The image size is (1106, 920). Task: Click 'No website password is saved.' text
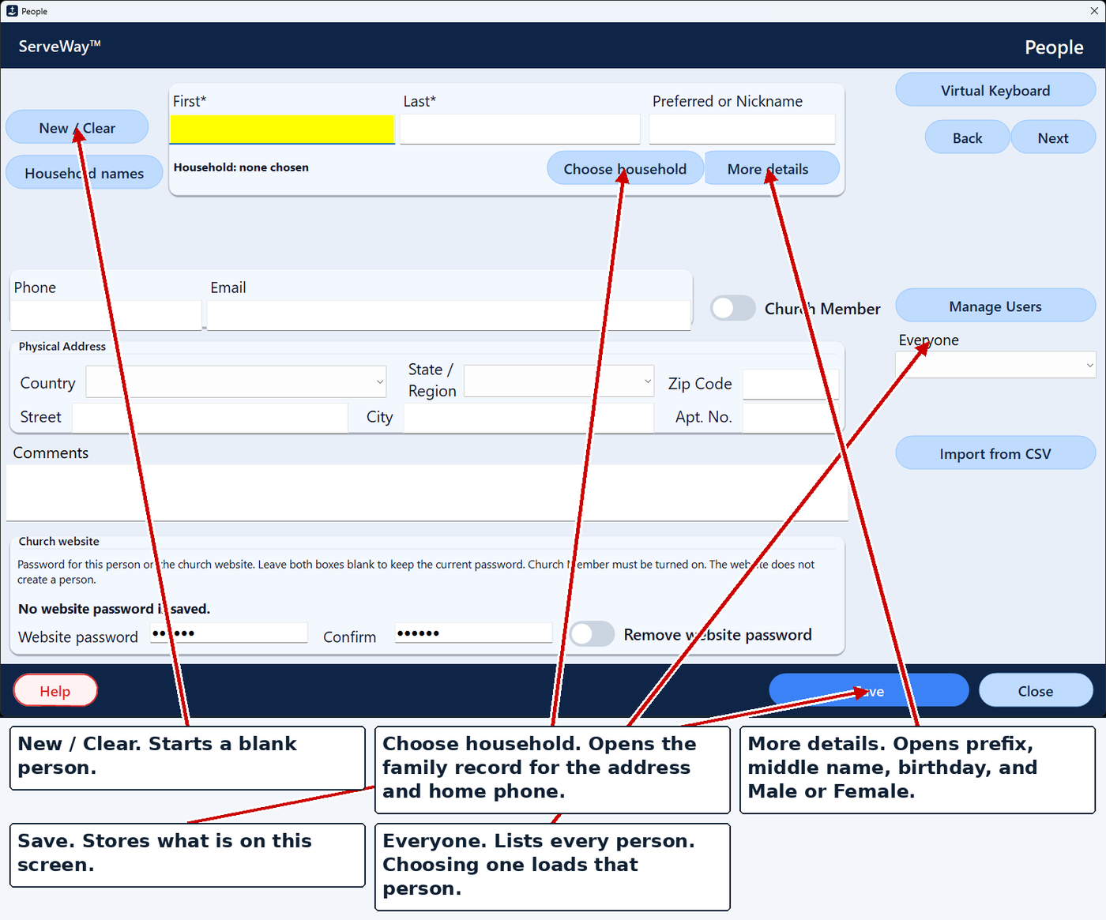click(114, 609)
